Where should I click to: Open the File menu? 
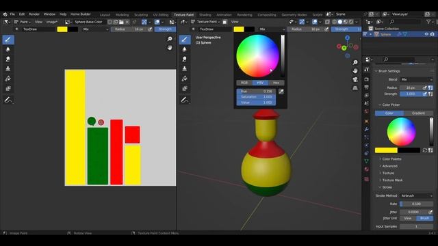click(12, 14)
